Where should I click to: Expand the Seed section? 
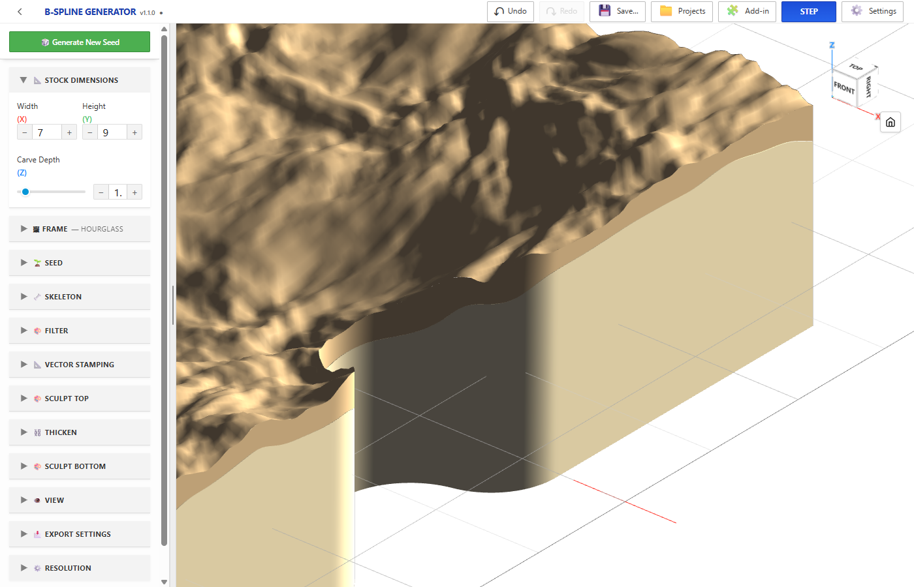[80, 263]
